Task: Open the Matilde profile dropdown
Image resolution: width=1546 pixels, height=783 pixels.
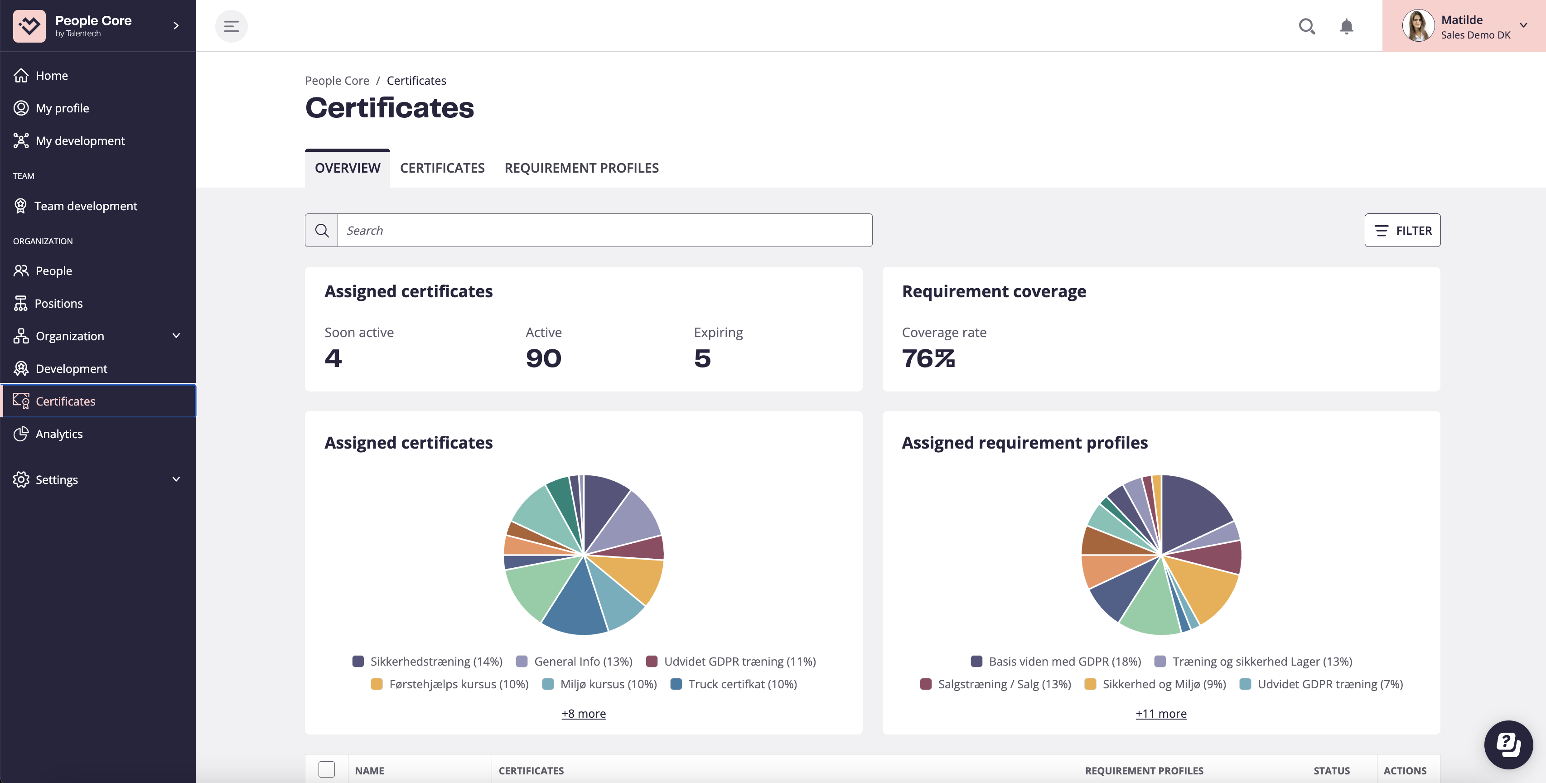Action: (x=1523, y=26)
